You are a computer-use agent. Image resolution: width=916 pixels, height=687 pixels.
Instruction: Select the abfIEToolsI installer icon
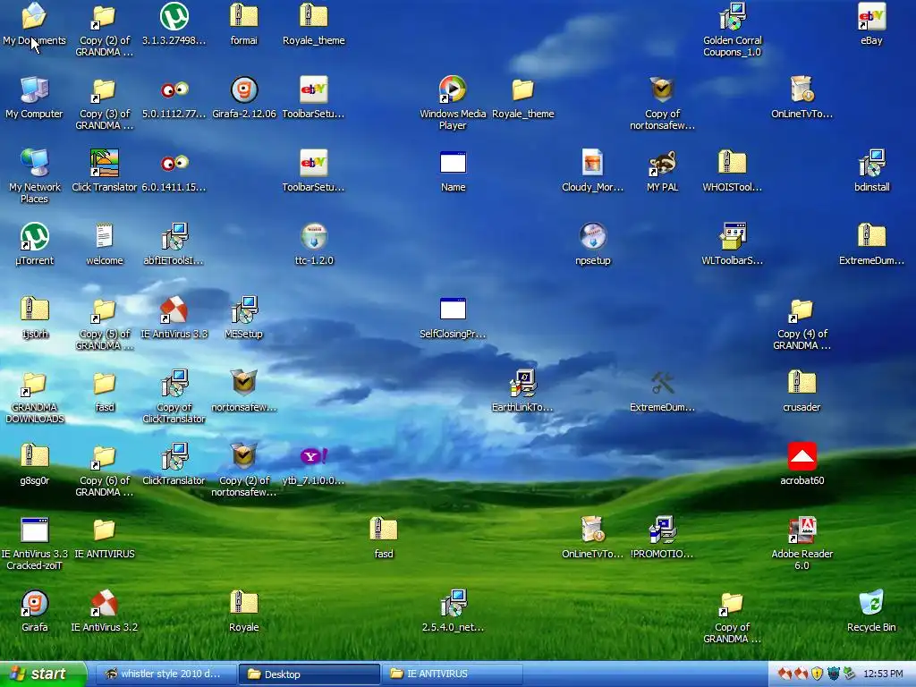174,243
